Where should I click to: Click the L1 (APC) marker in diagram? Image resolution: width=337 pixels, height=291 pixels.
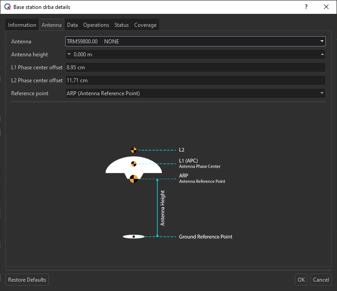point(133,164)
